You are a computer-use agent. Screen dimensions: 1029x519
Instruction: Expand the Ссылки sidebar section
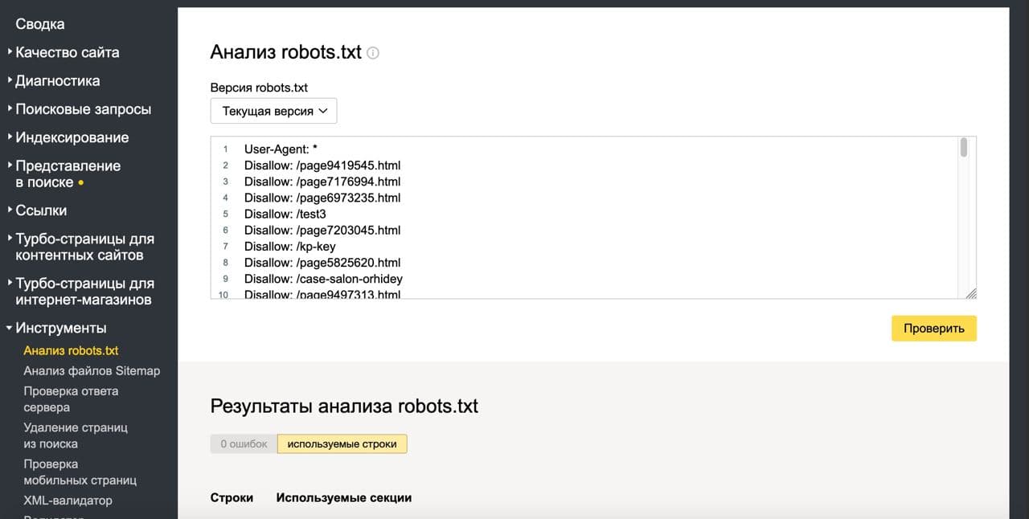click(x=41, y=210)
